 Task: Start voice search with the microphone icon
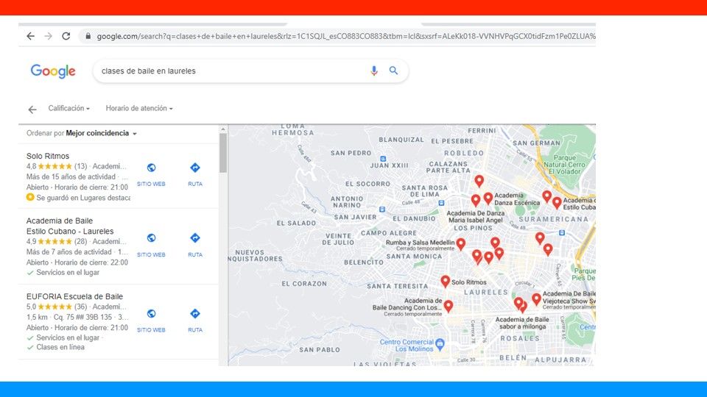click(x=374, y=71)
